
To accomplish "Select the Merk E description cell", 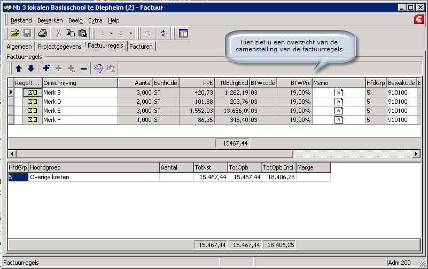I will tap(80, 111).
